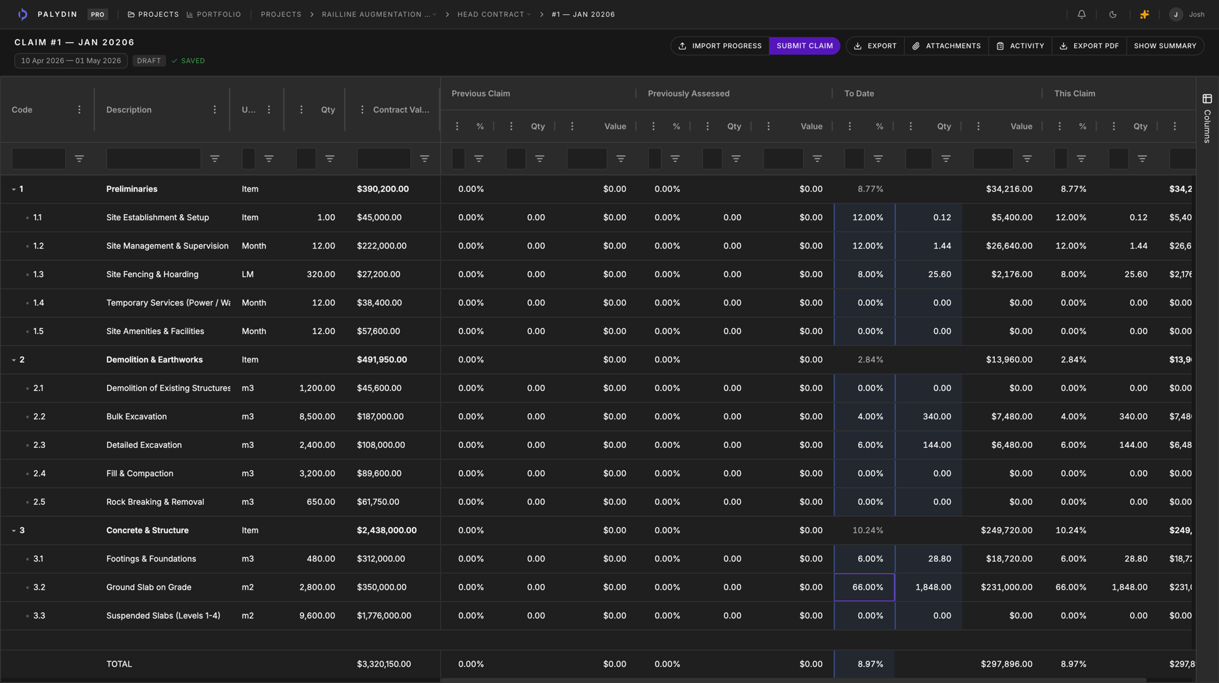
Task: Toggle dark mode moon icon
Action: pyautogui.click(x=1113, y=14)
